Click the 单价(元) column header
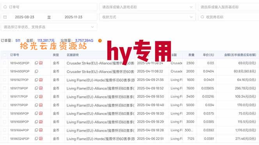This screenshot has height=145, width=259. pyautogui.click(x=208, y=55)
